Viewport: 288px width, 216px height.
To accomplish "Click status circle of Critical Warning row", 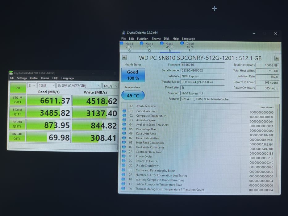I will point(124,111).
